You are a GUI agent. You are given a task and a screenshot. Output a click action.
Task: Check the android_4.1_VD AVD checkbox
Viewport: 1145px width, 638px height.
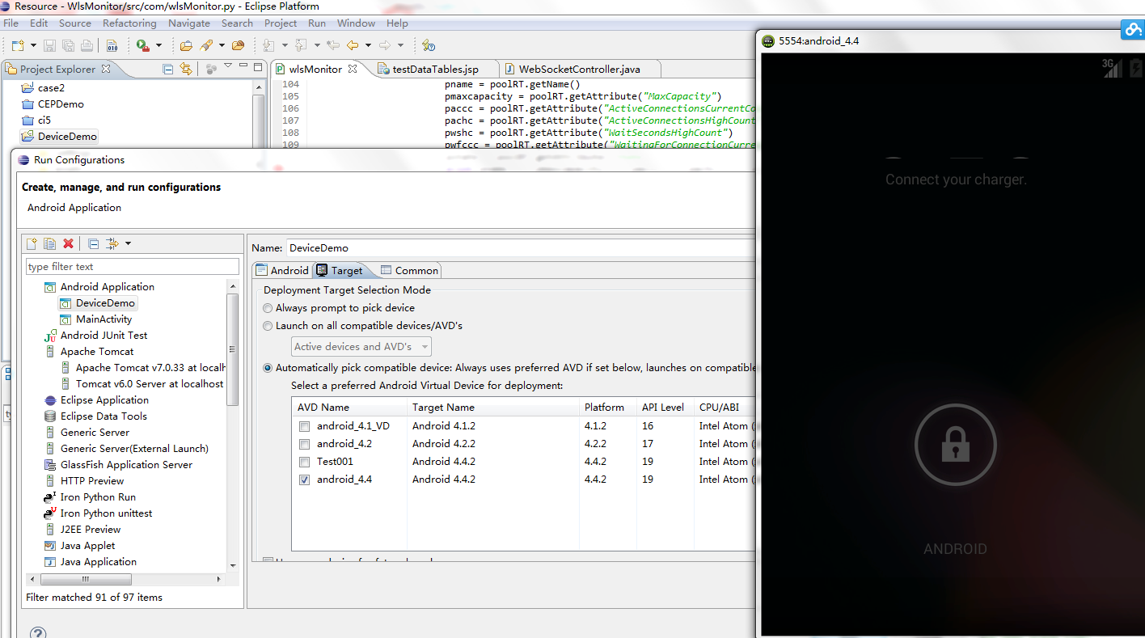pos(304,426)
